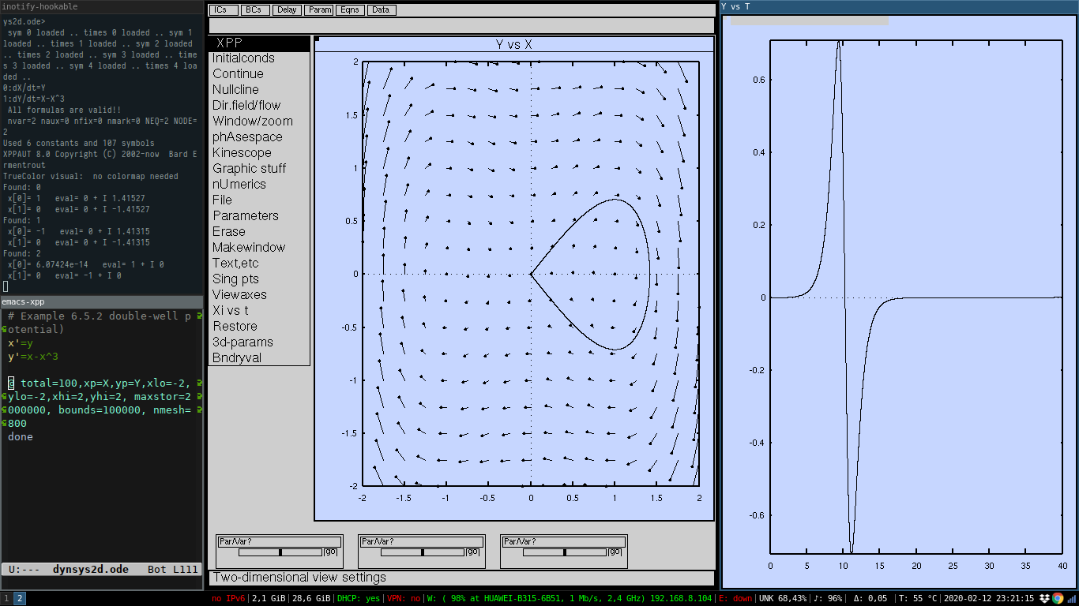Adjust the middle Par/Var slider track
Screen dimensions: 1079x606
pyautogui.click(x=423, y=552)
